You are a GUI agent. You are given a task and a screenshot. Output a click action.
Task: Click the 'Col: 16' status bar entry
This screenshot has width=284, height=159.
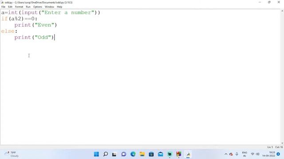point(279,147)
